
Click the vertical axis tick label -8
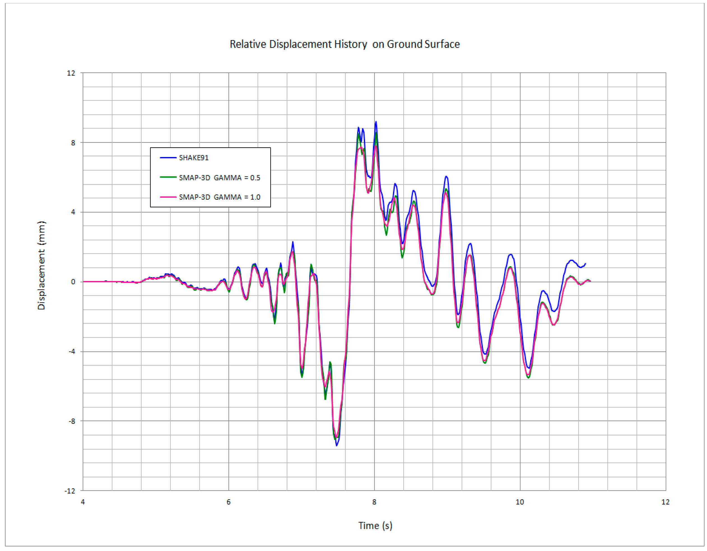coord(72,421)
